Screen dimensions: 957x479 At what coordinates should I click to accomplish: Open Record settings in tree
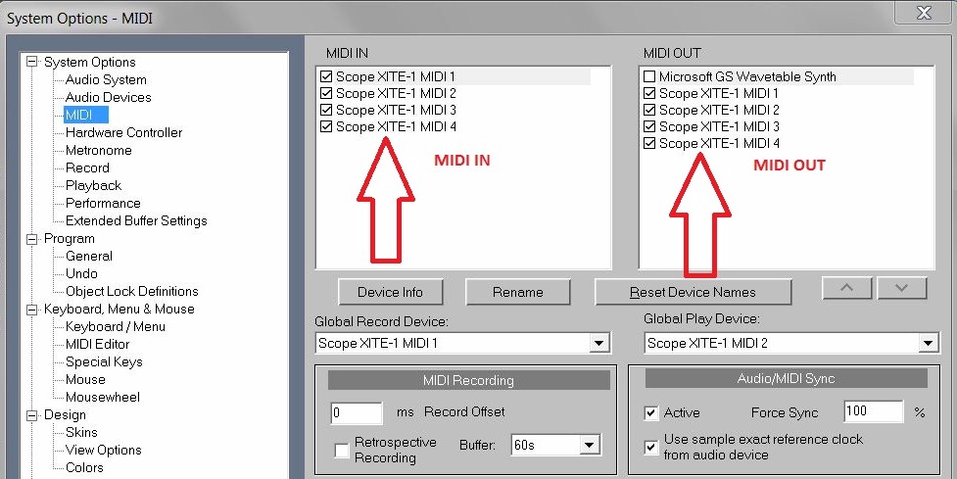click(x=87, y=168)
